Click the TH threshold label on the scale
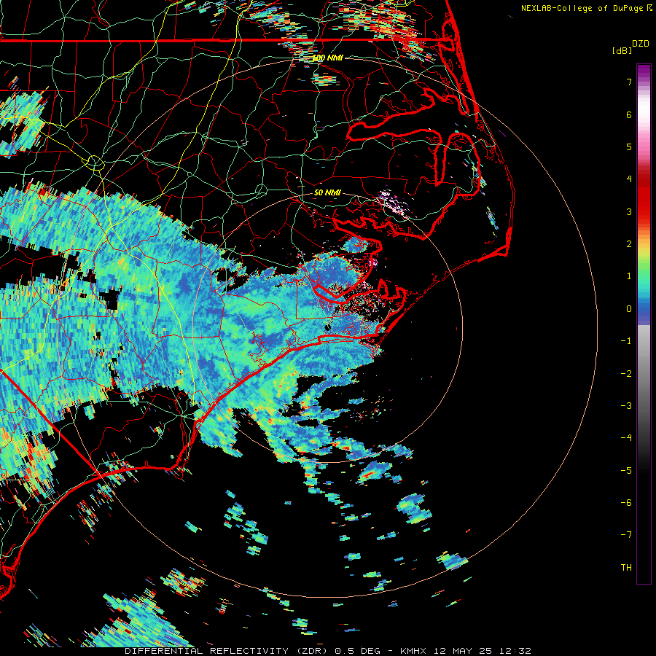Screen dimensions: 656x656 tap(626, 568)
